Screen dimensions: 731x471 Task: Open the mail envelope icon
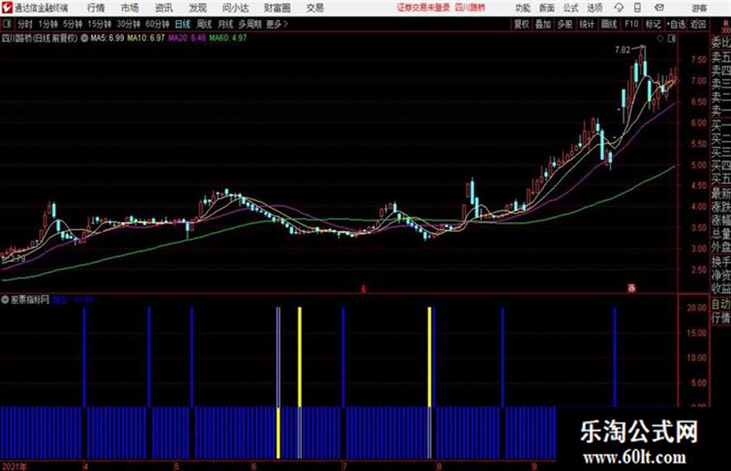pos(659,8)
